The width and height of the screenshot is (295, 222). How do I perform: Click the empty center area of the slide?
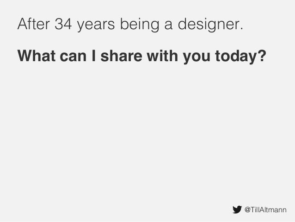(x=147, y=128)
